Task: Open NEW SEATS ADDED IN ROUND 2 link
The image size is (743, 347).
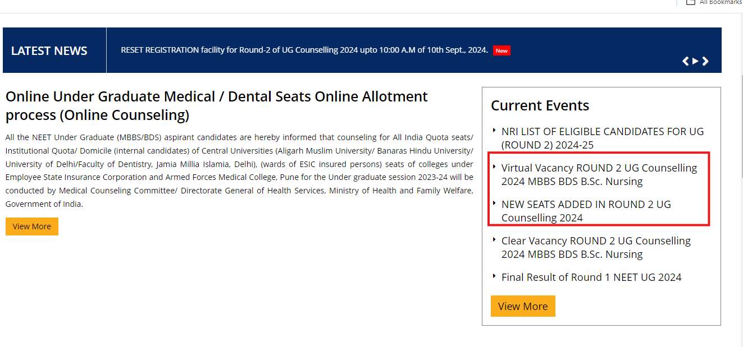Action: coord(586,211)
